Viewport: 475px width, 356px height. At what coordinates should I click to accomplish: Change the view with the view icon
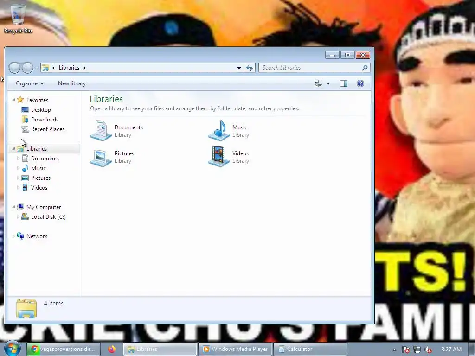coord(318,83)
